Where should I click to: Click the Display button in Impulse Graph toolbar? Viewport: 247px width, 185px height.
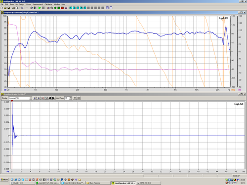point(4,98)
